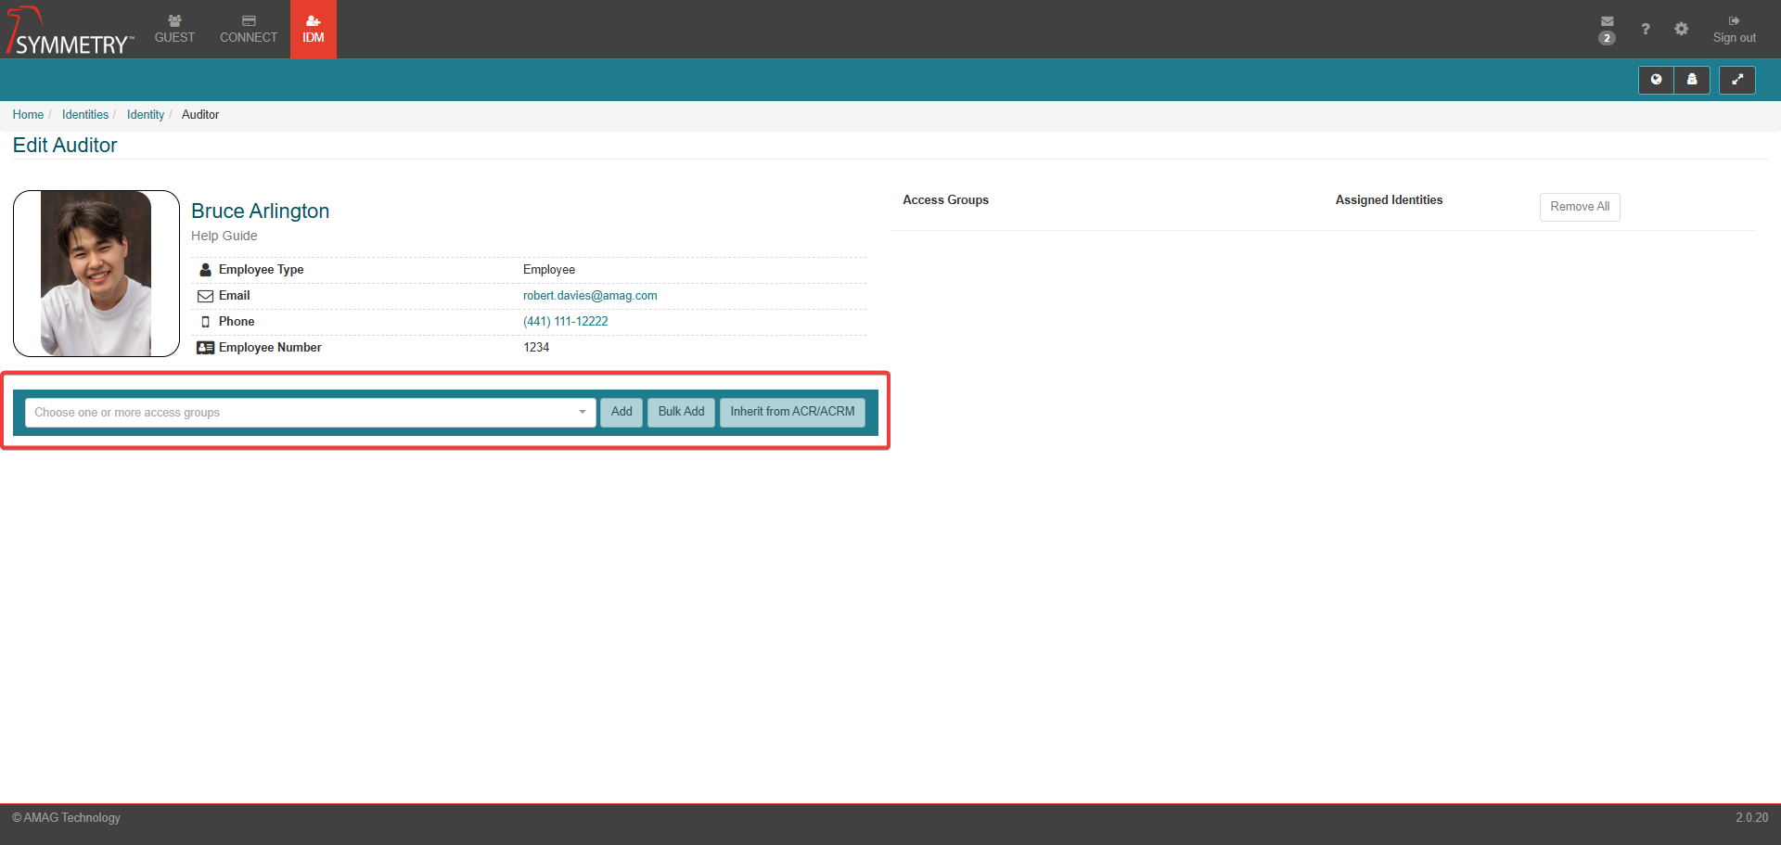Click the Symmetry logo
Viewport: 1781px width, 845px height.
click(70, 31)
